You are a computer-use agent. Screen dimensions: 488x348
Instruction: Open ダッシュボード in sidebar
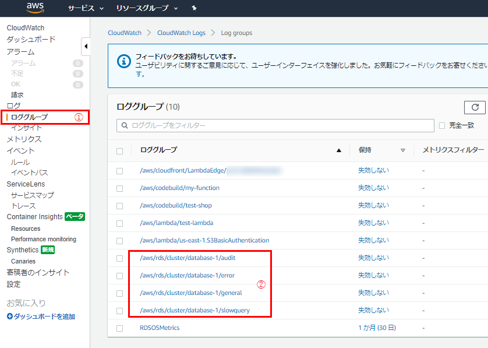31,39
